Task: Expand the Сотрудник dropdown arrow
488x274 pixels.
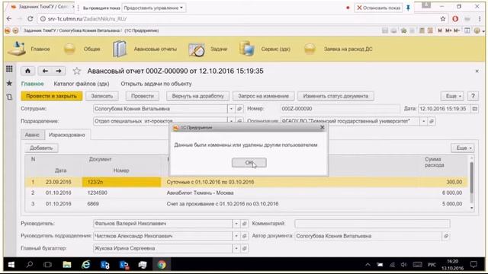Action: (x=231, y=109)
